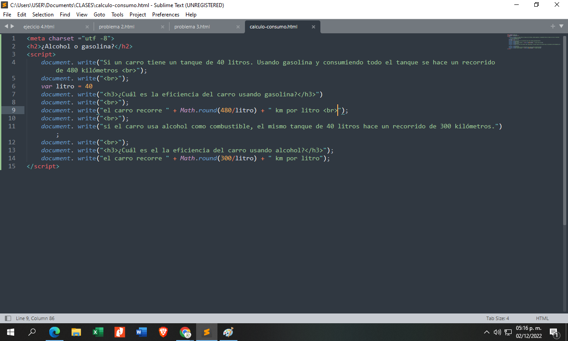The height and width of the screenshot is (341, 568).
Task: Show hidden system tray icons
Action: coord(487,332)
